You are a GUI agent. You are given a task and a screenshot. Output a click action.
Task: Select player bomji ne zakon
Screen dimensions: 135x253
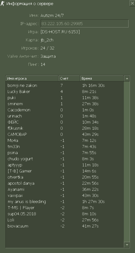tap(65, 85)
